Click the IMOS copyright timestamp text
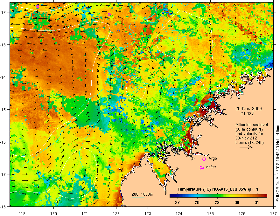The image size is (280, 216). (x=277, y=163)
